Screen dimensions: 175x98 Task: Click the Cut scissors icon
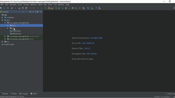[x=19, y=8]
